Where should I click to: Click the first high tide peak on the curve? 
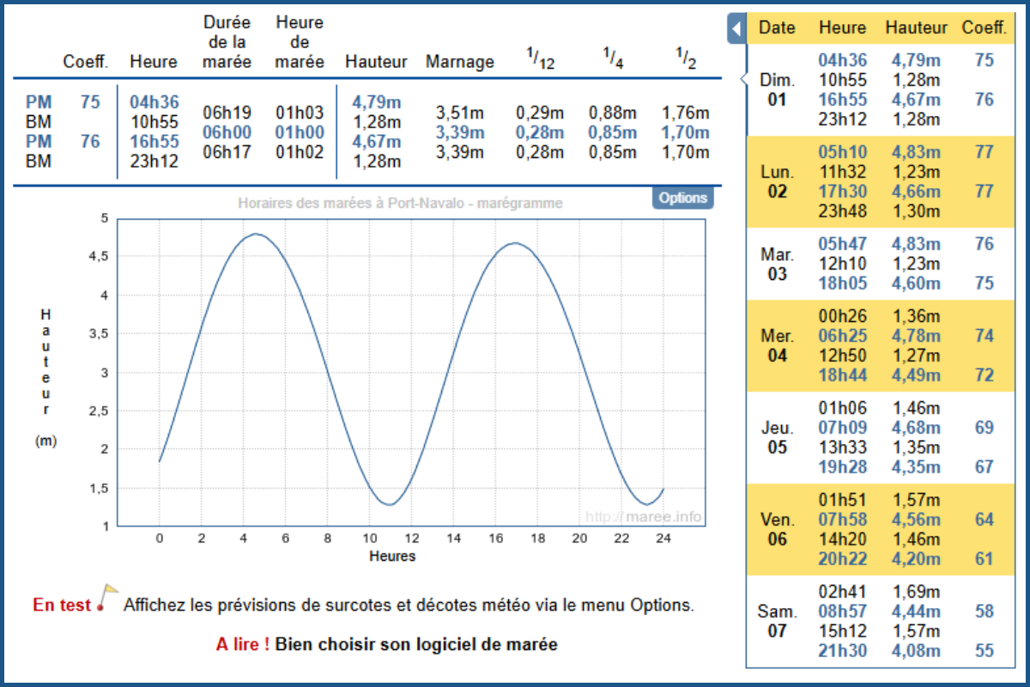255,234
